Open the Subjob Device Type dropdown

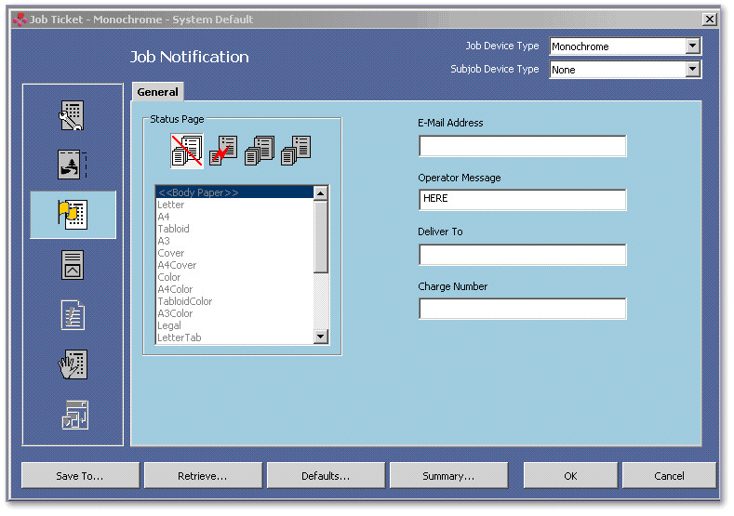tap(691, 69)
